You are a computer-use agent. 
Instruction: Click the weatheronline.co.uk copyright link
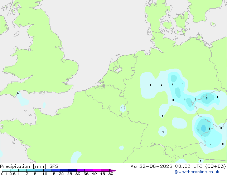[197, 172]
